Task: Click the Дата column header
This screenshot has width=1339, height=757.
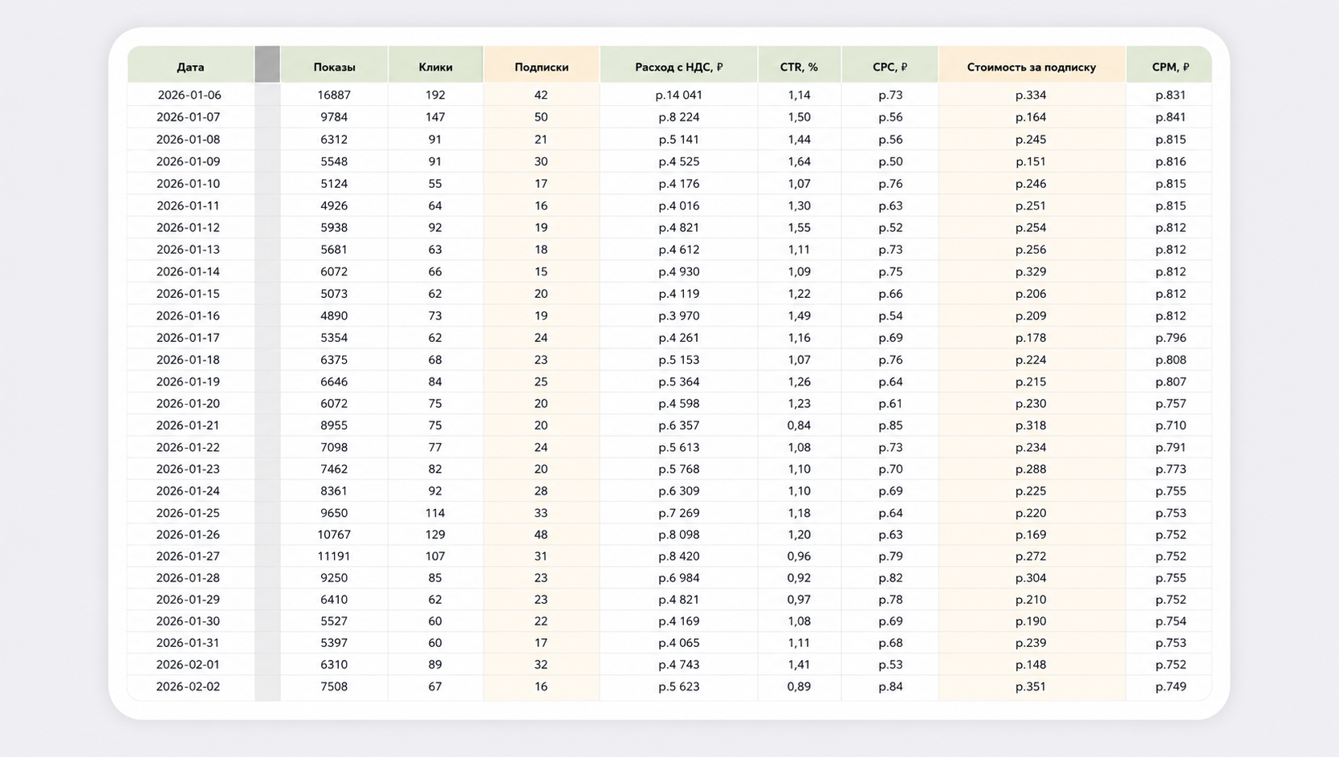Action: coord(190,67)
